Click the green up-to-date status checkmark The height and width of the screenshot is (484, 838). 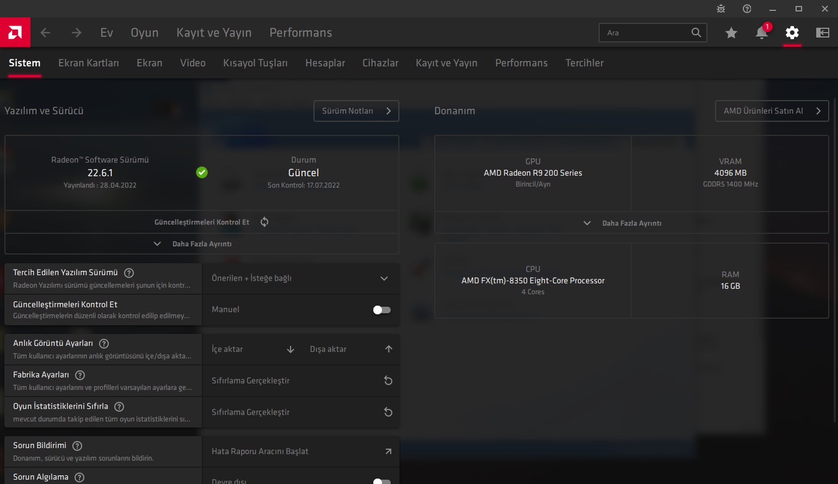tap(202, 172)
